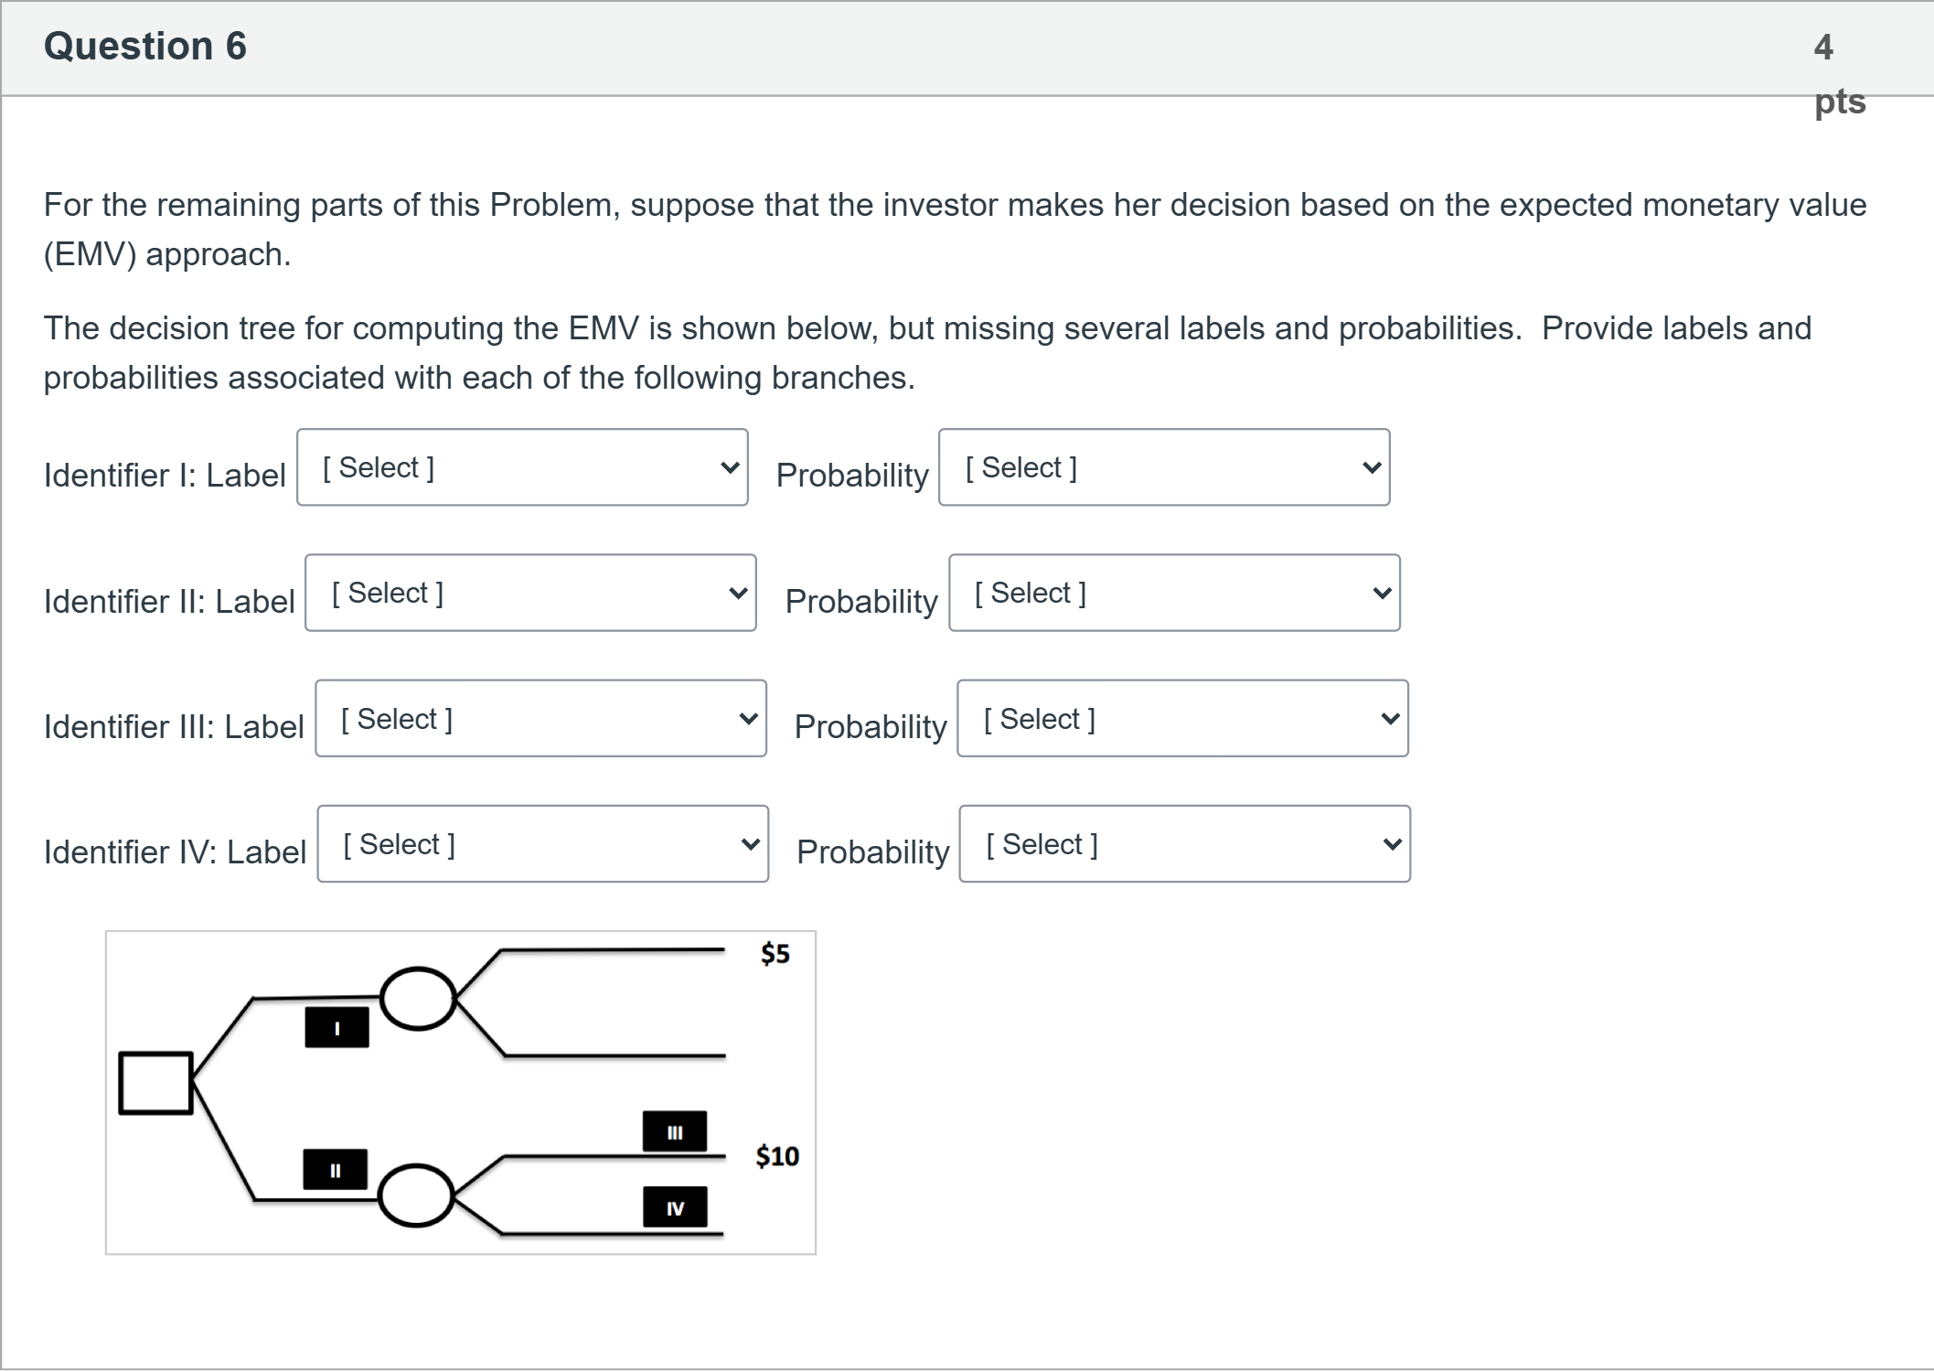Viewport: 1934px width, 1371px height.
Task: Choose the Identifier III Probability dropdown
Action: [1181, 719]
